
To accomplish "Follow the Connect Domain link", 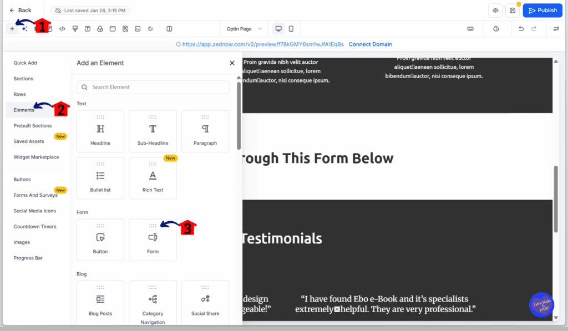I will (x=371, y=44).
